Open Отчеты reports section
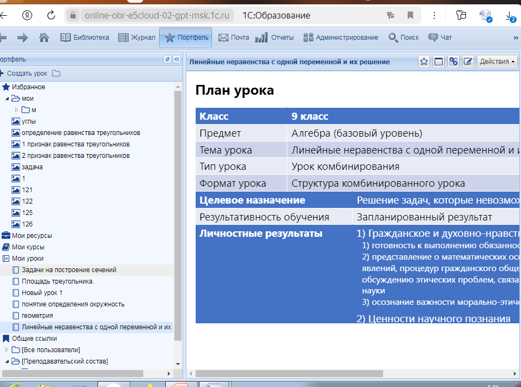This screenshot has width=521, height=387. pos(275,38)
